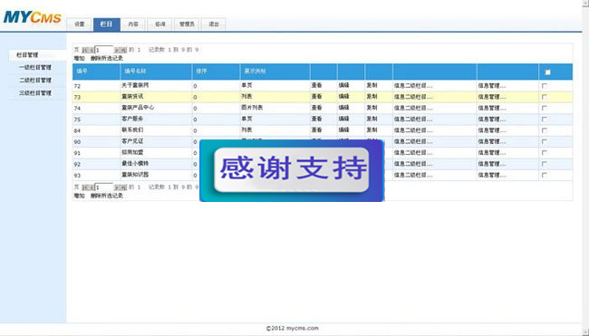Open 一级栏目管理 in the sidebar
This screenshot has width=589, height=336.
pos(35,68)
